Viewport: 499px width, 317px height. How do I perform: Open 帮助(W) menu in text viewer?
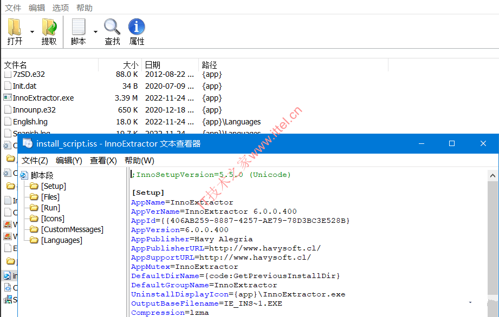(x=139, y=161)
